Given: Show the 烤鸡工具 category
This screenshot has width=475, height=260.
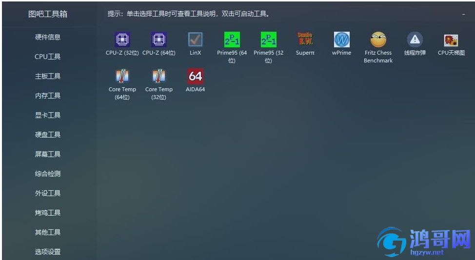Looking at the screenshot, I should tap(48, 212).
